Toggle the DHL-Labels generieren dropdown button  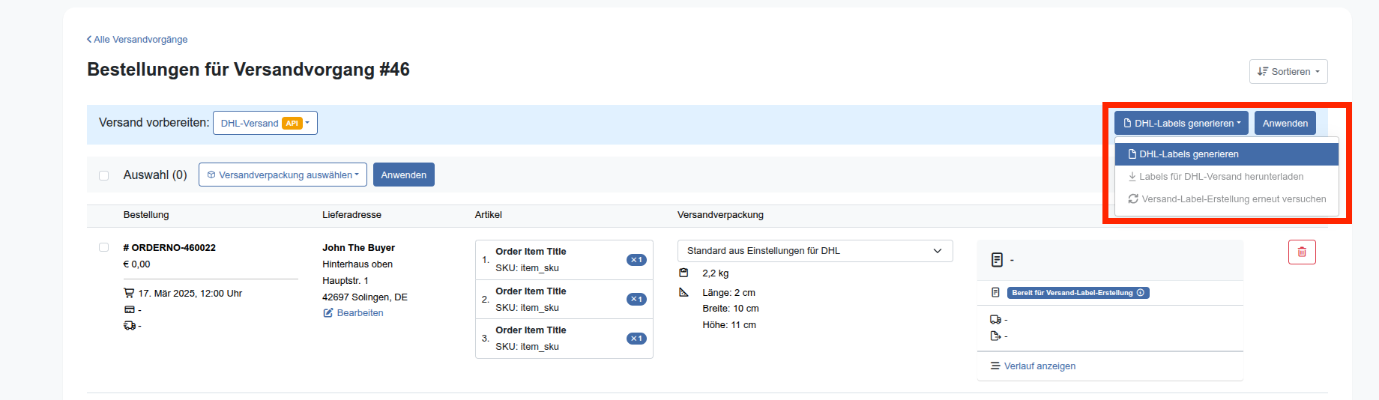pos(1181,123)
